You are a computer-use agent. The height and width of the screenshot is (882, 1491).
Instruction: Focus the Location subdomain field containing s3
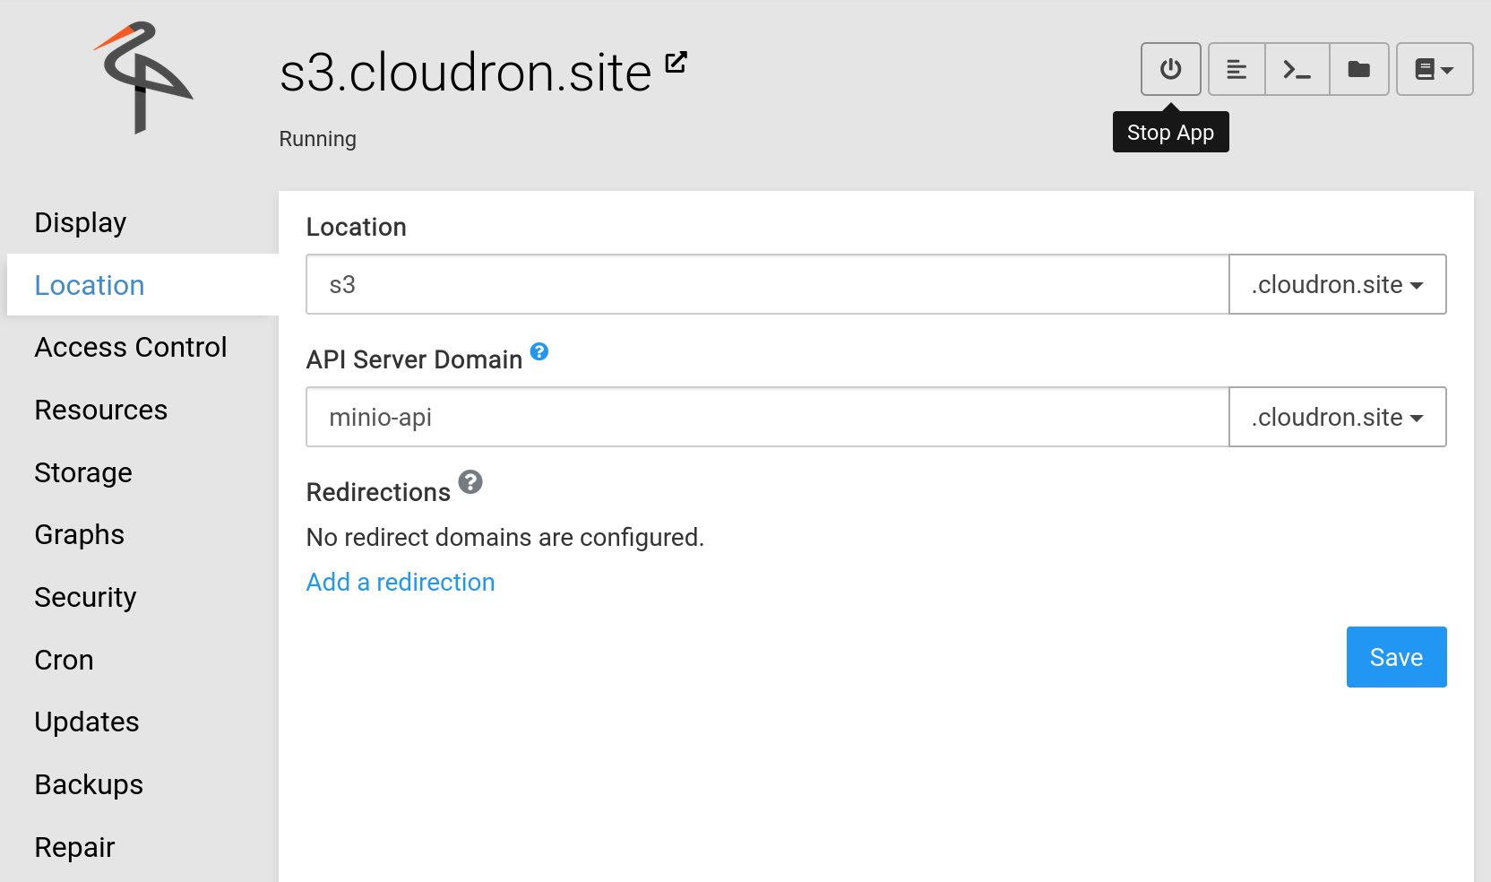click(x=767, y=285)
